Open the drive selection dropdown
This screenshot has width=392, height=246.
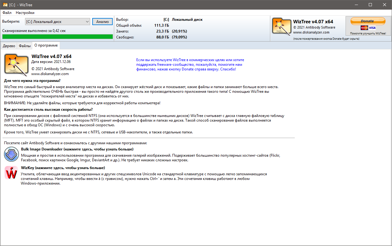58,22
